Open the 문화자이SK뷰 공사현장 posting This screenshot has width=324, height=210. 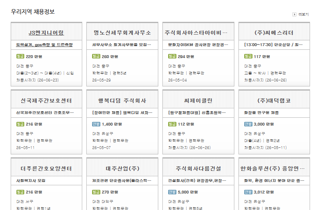pyautogui.click(x=198, y=45)
